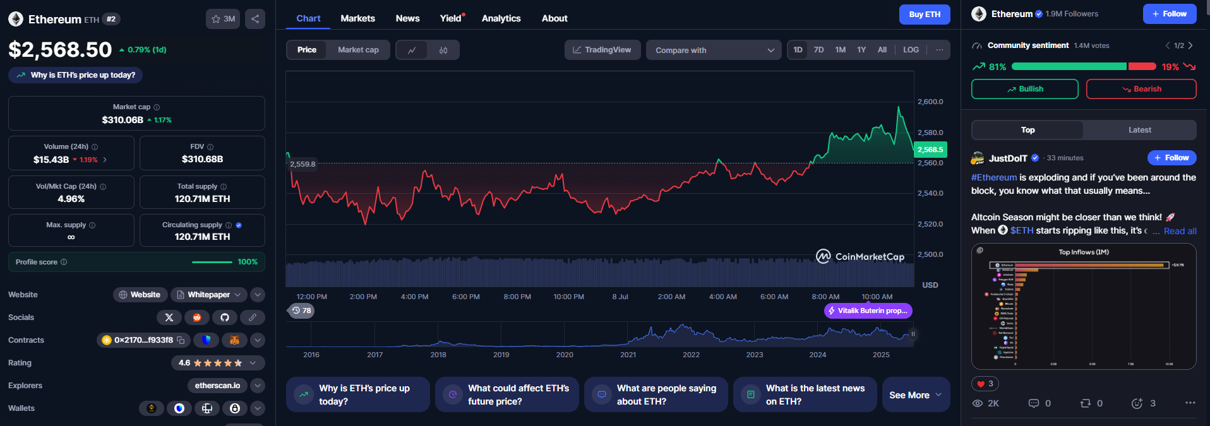The image size is (1210, 426).
Task: Switch to the Markets tab
Action: coord(357,18)
